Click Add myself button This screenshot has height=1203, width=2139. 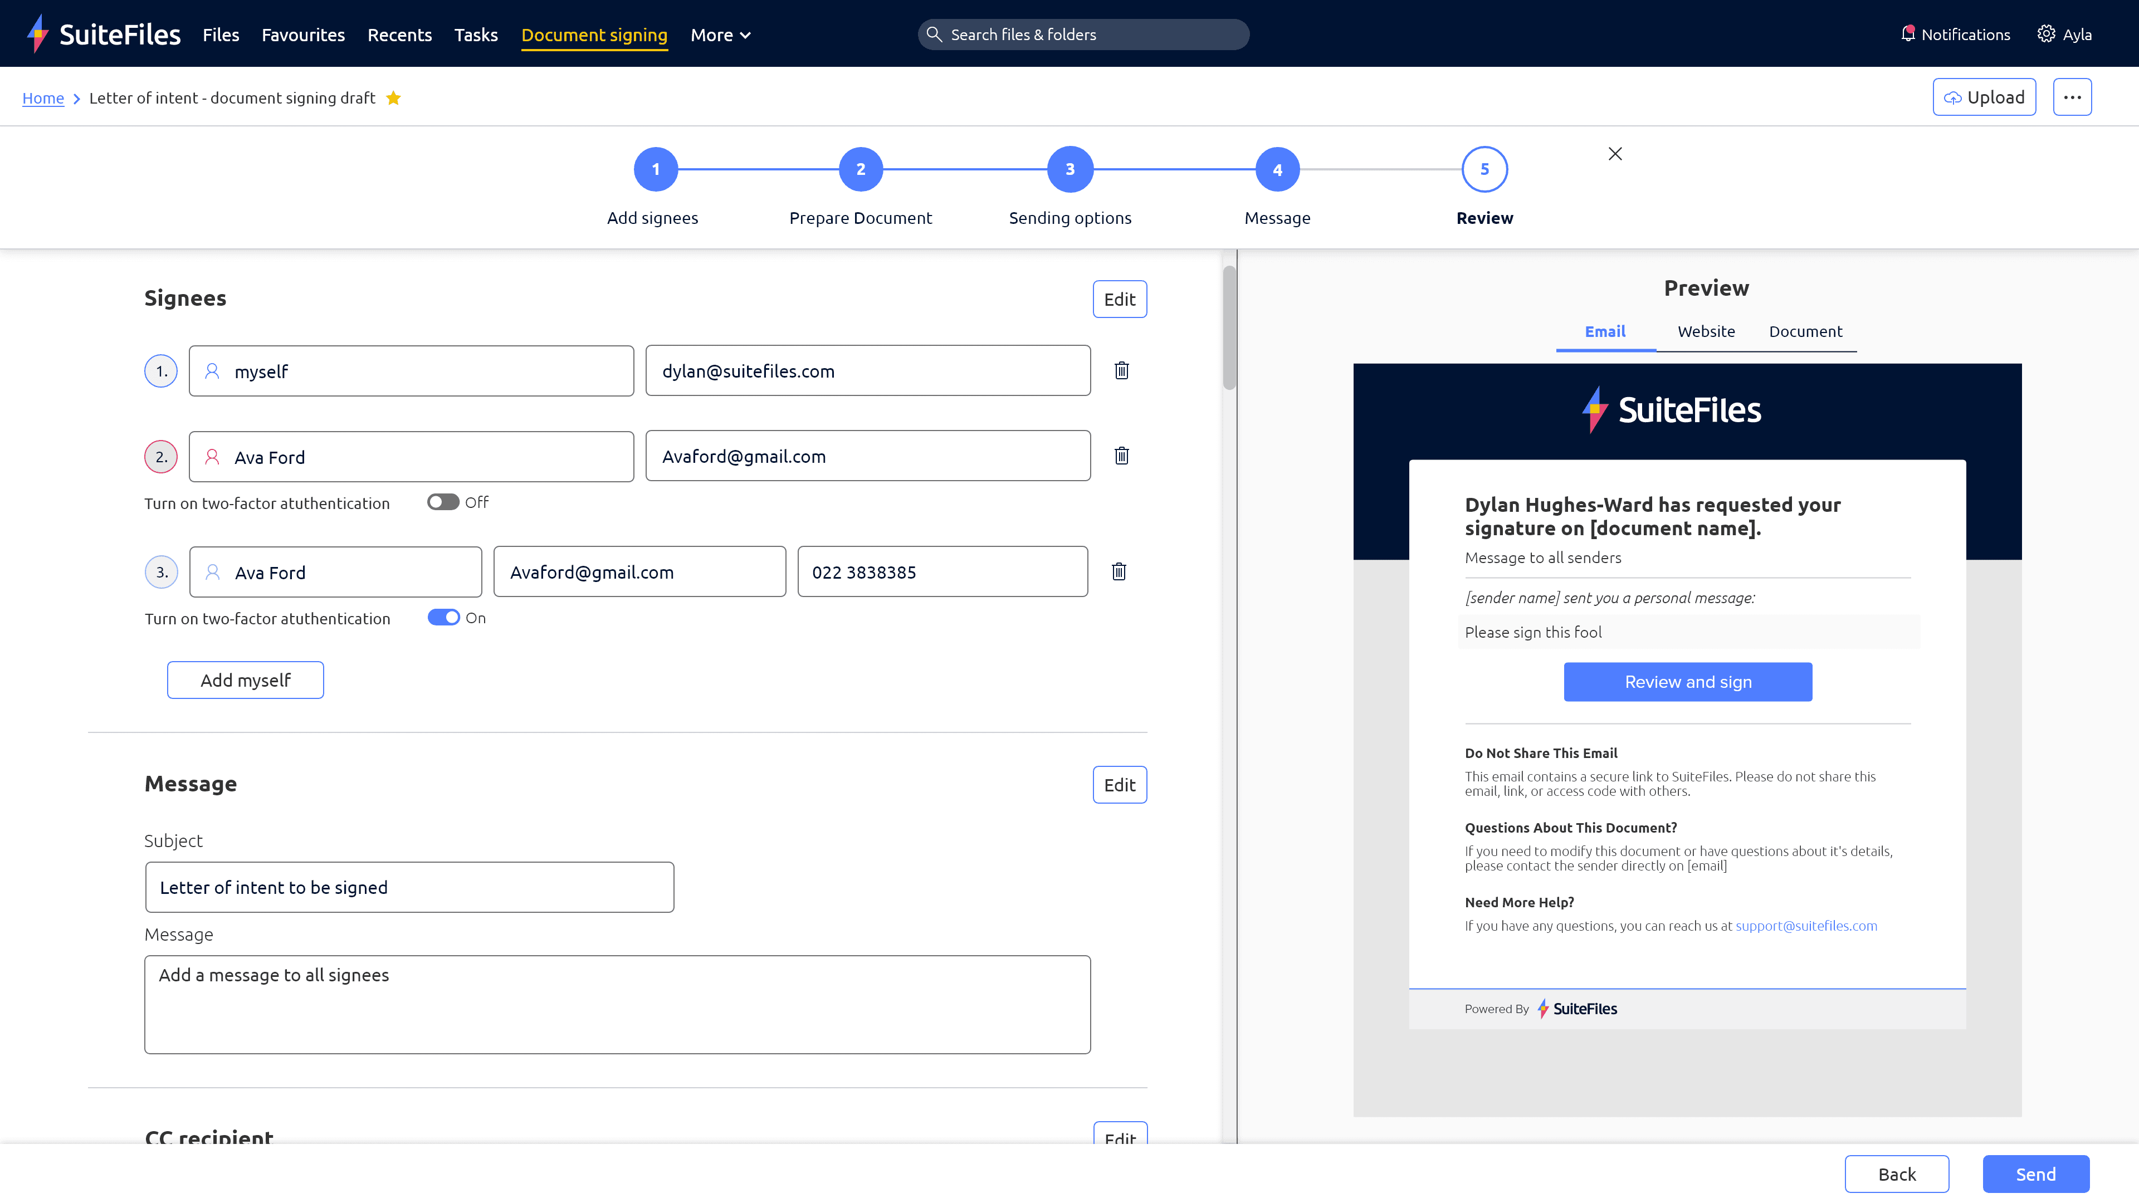[x=245, y=680]
